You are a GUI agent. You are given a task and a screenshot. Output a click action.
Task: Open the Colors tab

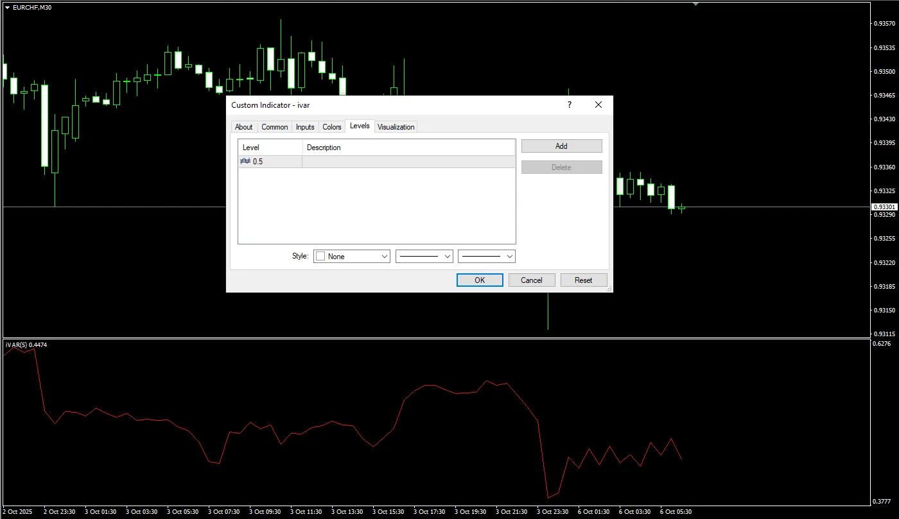point(332,127)
